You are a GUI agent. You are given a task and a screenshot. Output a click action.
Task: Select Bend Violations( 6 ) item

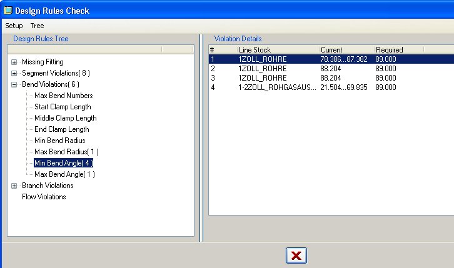pos(51,84)
